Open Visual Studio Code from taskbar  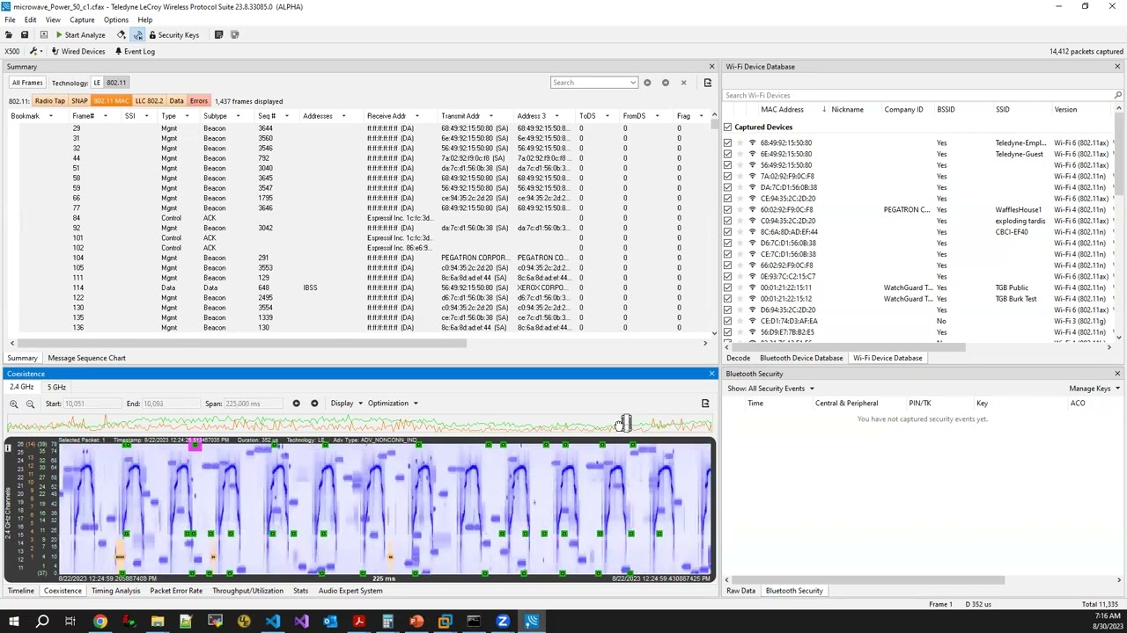(273, 622)
